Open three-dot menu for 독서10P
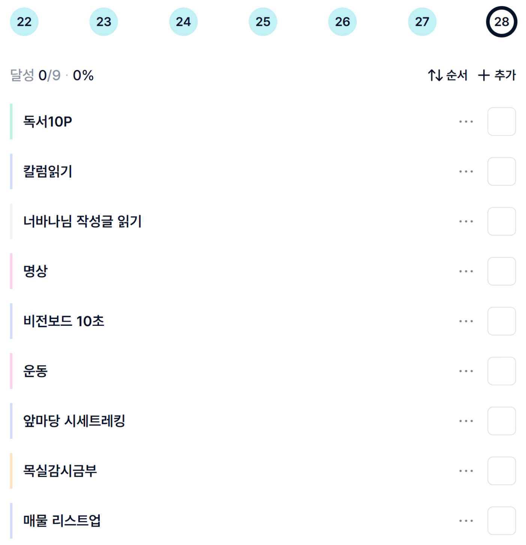Viewport: 526px width, 545px height. (x=466, y=122)
